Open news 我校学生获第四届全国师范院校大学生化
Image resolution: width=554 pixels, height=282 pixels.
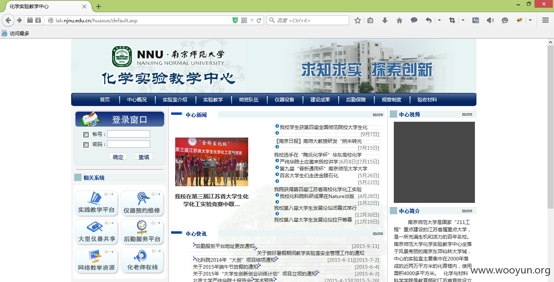(x=323, y=127)
